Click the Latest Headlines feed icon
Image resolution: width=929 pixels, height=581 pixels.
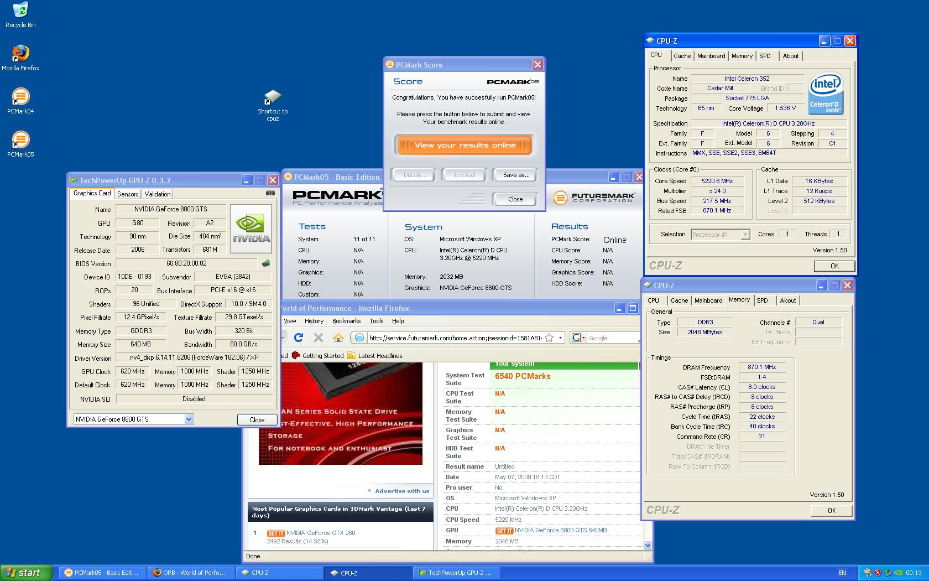[x=352, y=355]
